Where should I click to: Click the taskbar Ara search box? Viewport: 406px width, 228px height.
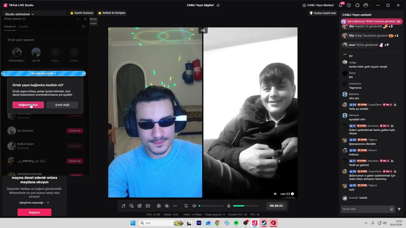(161, 223)
